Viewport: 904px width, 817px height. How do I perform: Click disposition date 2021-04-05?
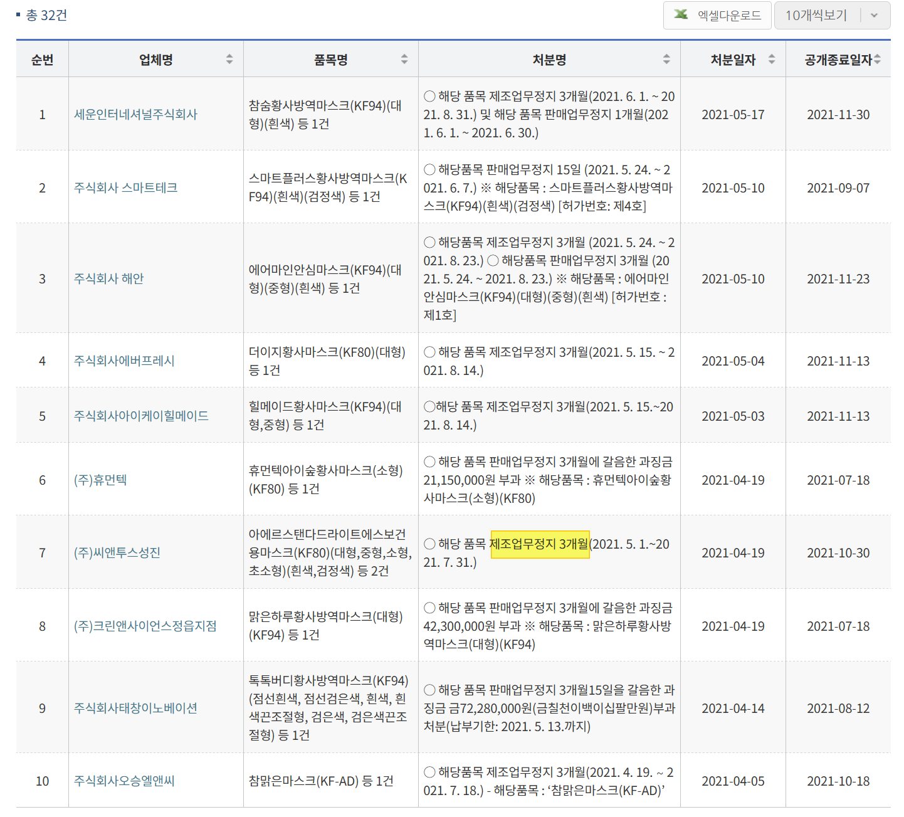(x=733, y=781)
